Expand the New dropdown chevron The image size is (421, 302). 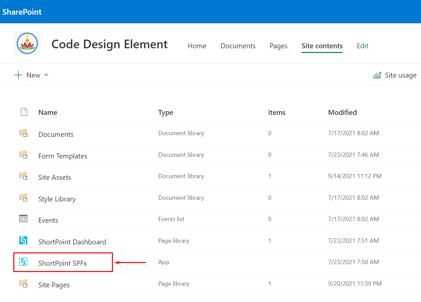coord(46,75)
